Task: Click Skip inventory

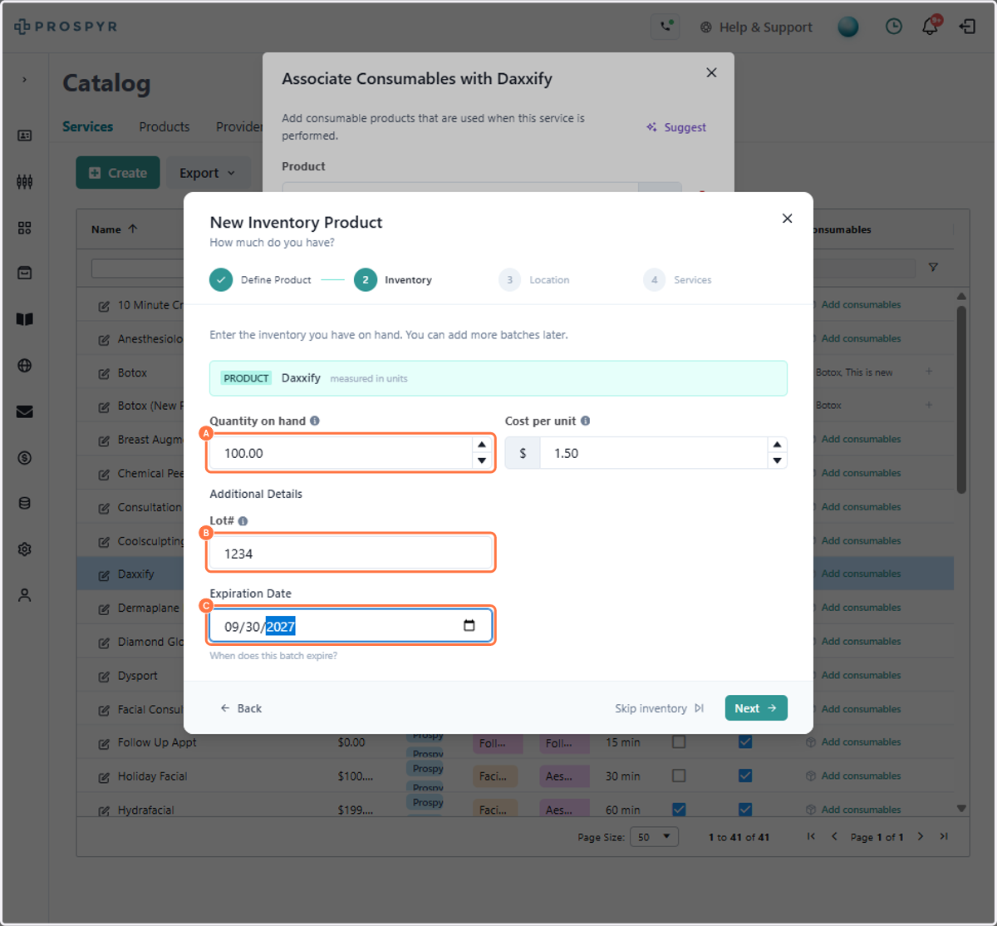Action: click(x=660, y=708)
